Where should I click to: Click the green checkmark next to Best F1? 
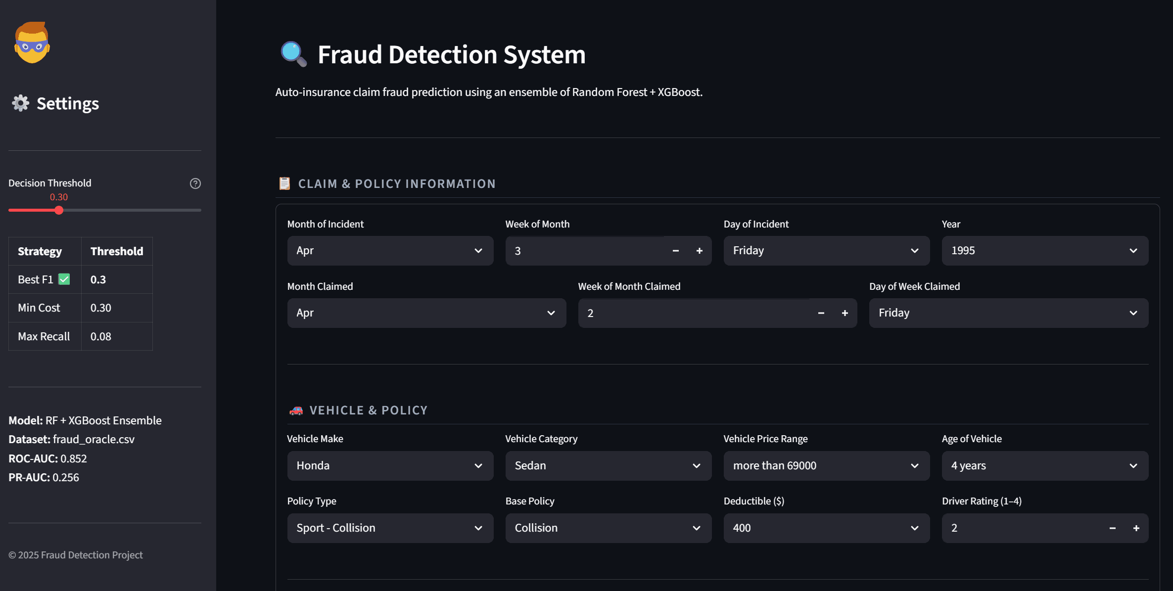(x=64, y=279)
